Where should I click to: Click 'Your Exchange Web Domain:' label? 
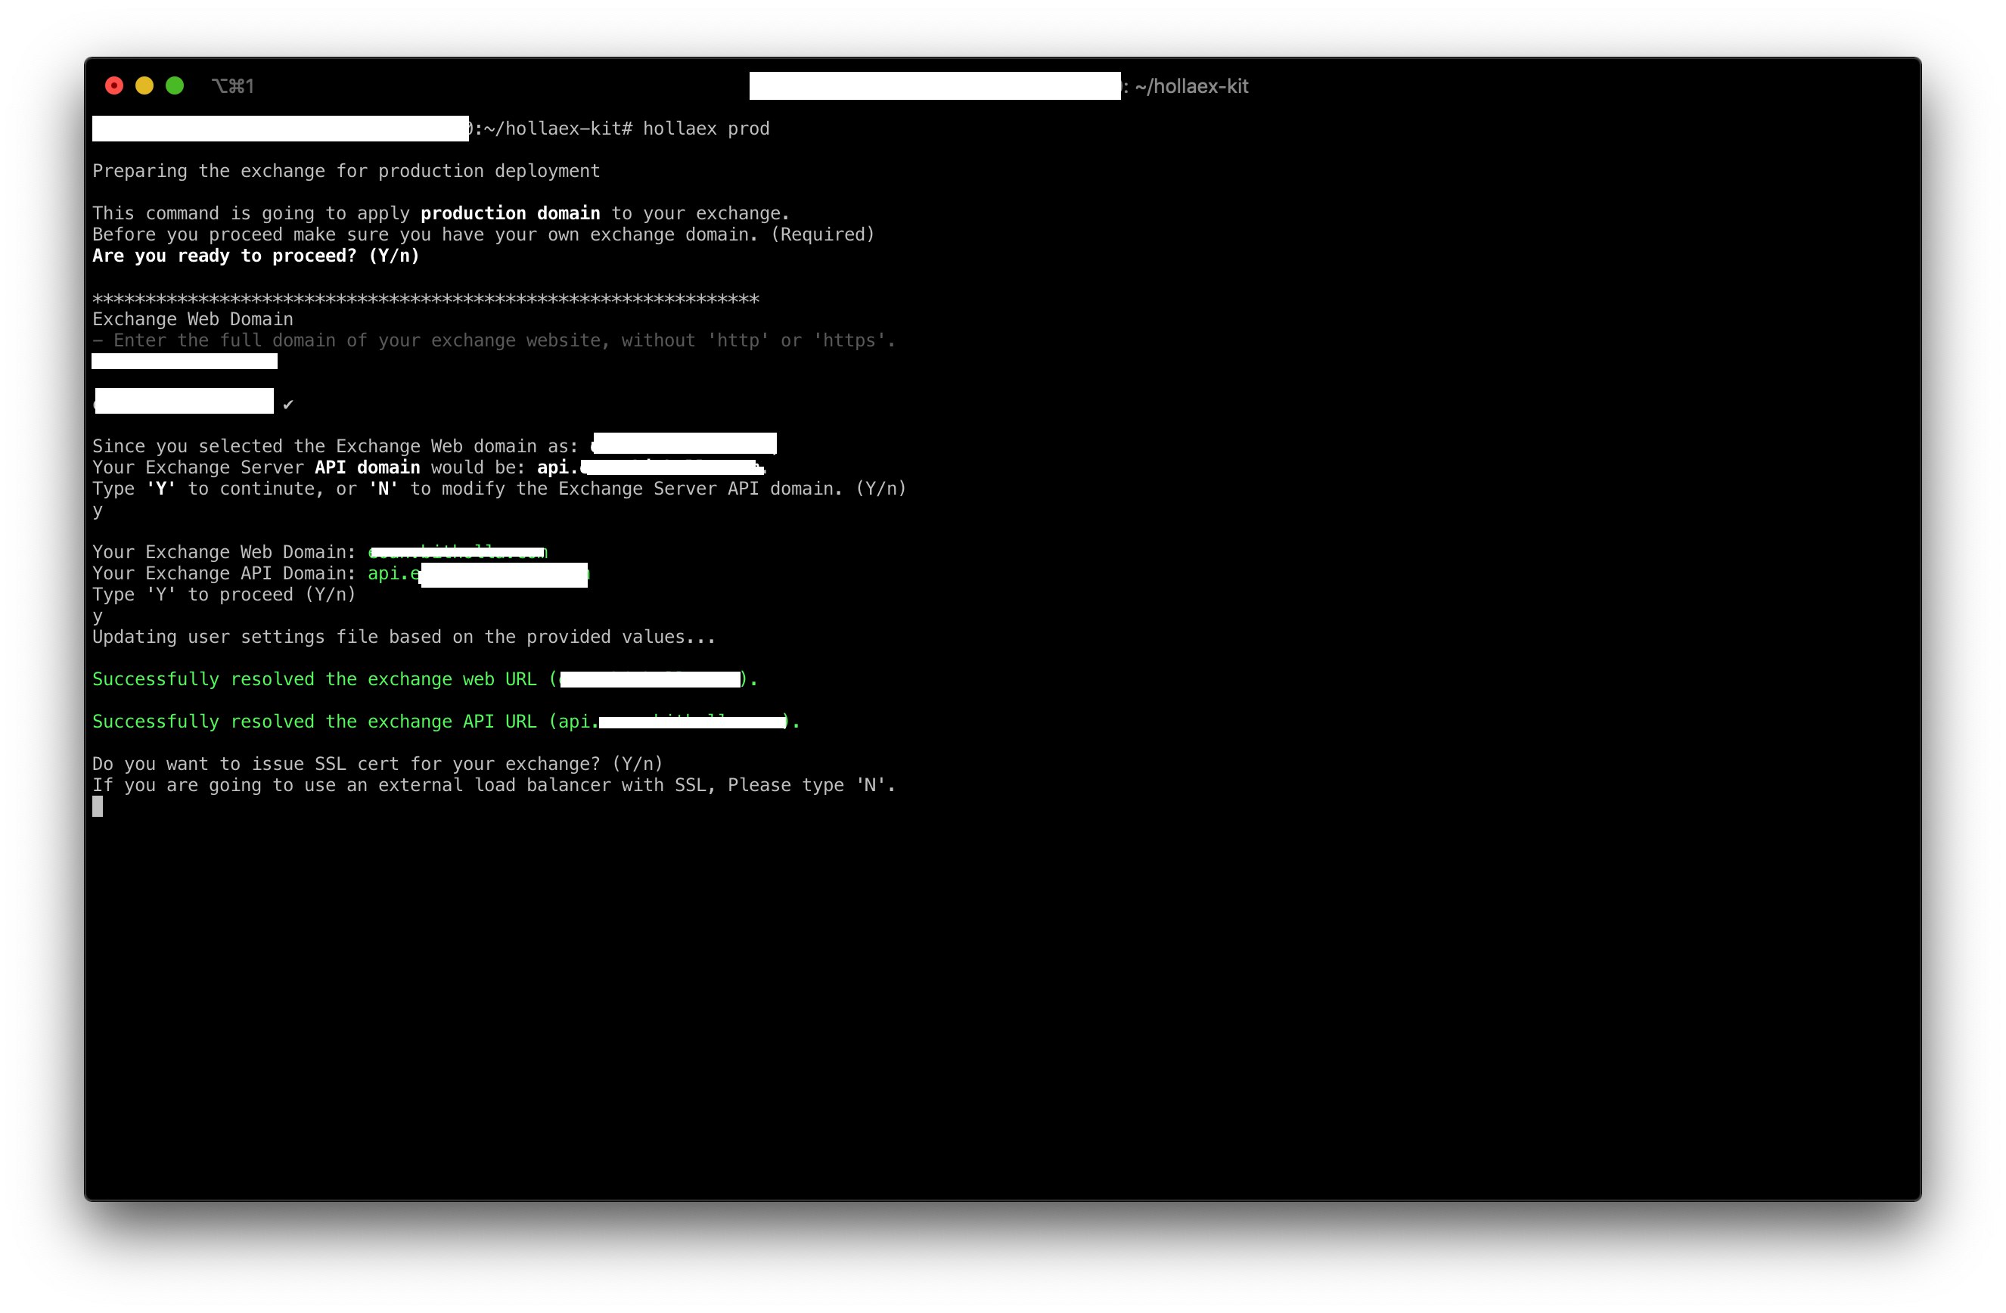tap(224, 552)
